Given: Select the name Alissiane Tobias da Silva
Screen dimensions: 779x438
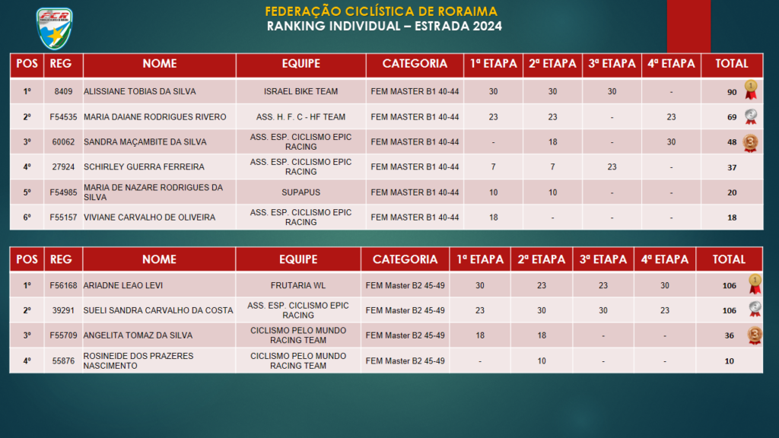Looking at the screenshot, I should pyautogui.click(x=140, y=91).
